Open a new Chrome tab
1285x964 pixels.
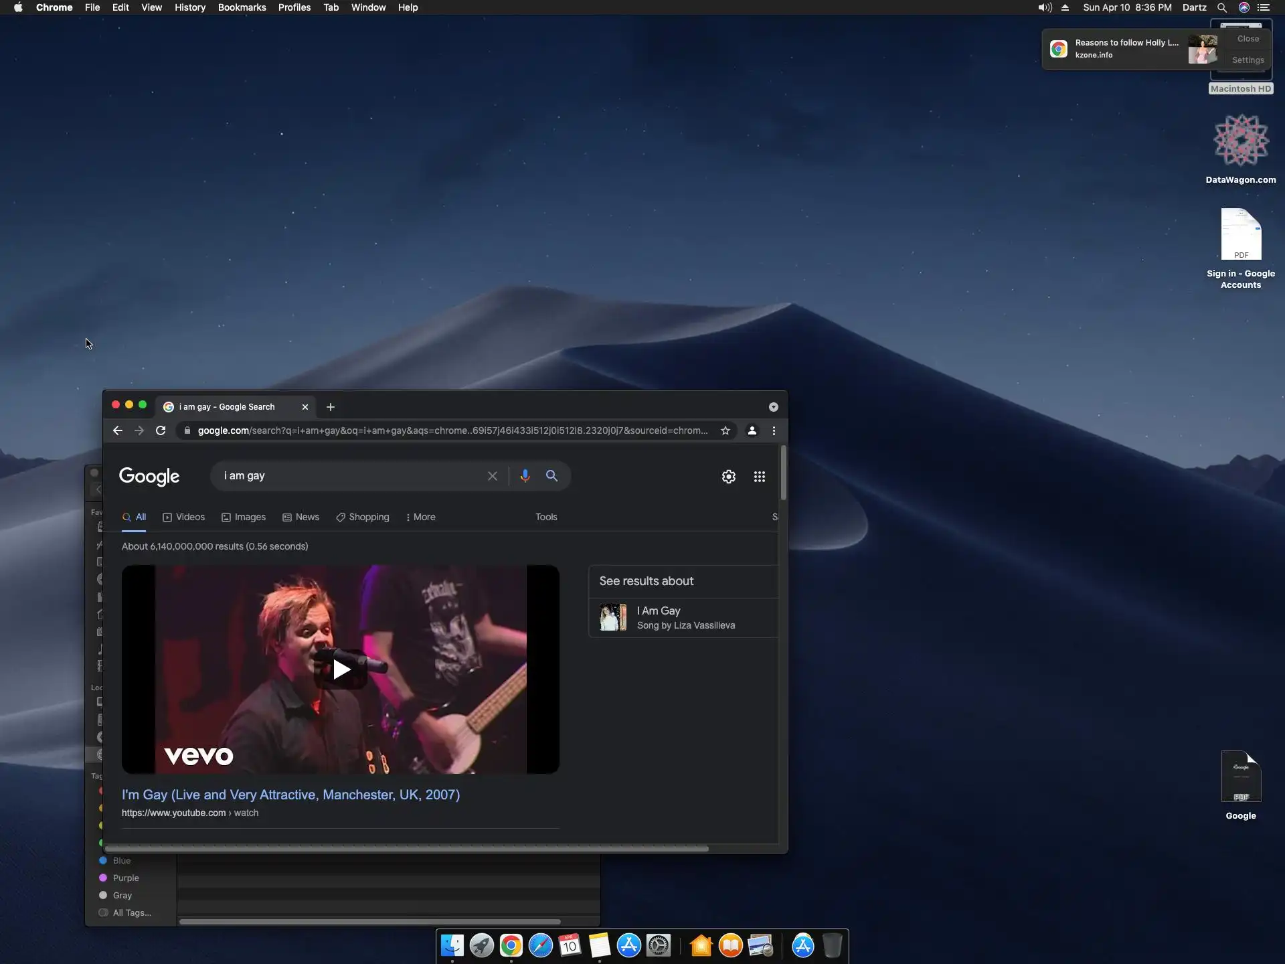330,407
